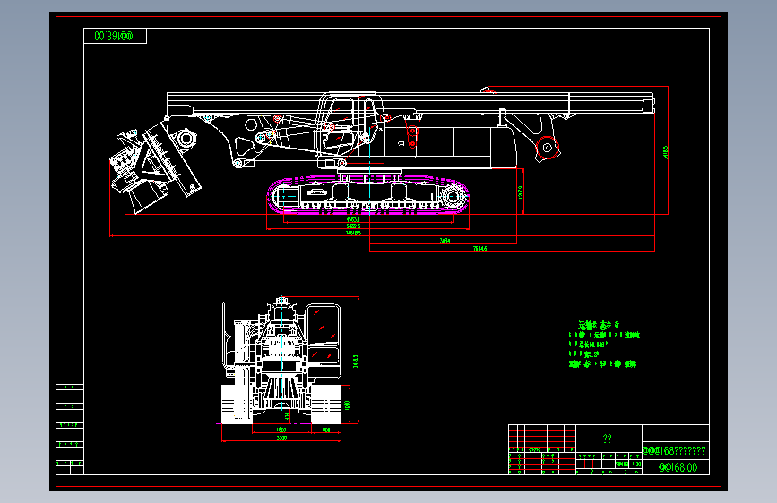Click the "800" track width dimension
777x503 pixels.
click(326, 430)
